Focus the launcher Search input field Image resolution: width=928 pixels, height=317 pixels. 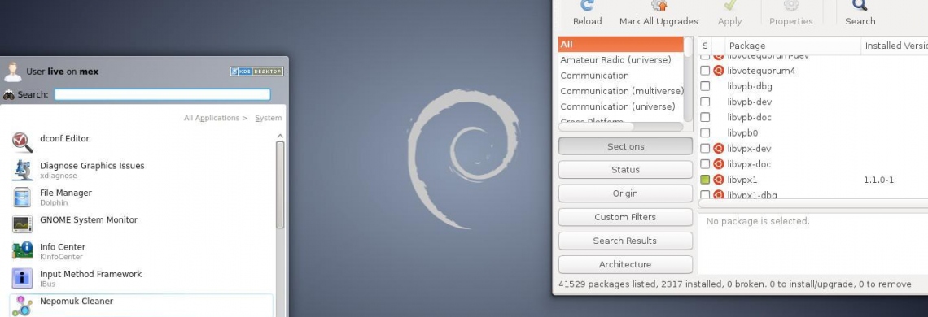click(x=162, y=94)
